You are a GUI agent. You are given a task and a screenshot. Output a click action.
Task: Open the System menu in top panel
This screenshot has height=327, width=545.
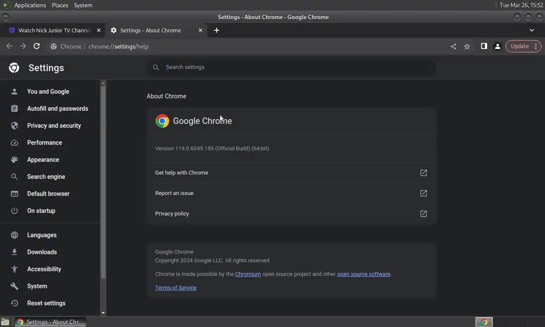[83, 5]
